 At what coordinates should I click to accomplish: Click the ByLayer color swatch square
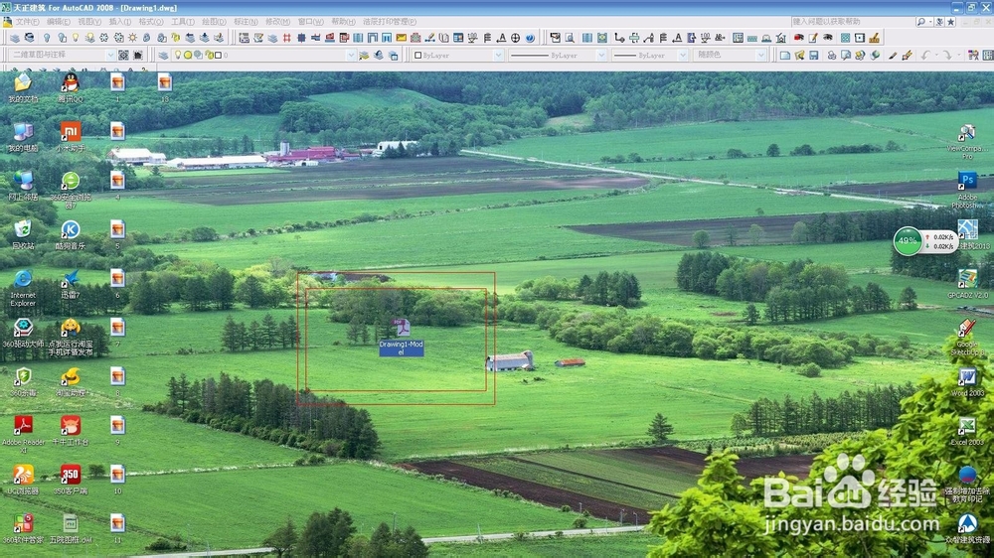[x=417, y=55]
